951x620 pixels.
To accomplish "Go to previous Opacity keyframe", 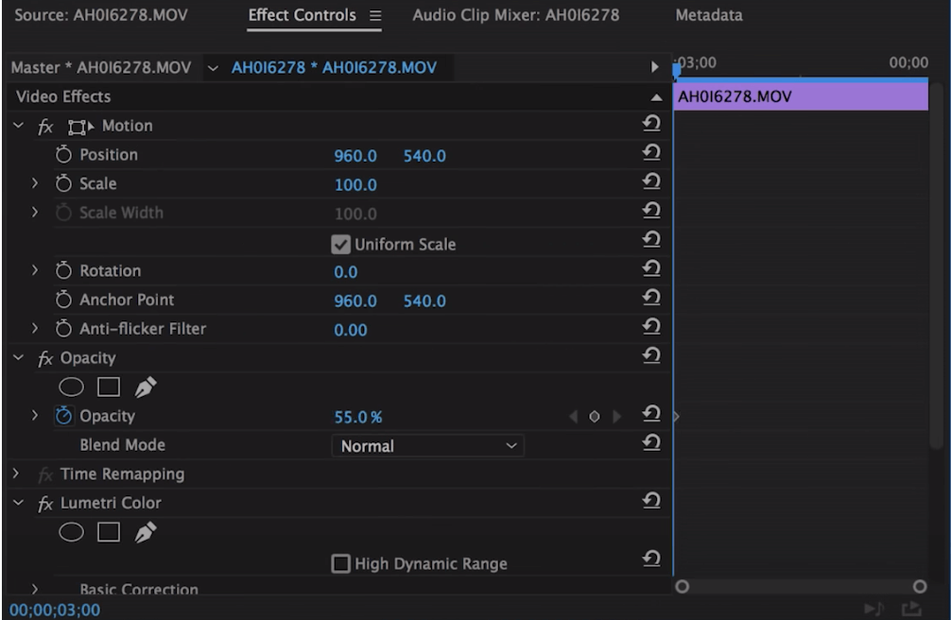I will tap(573, 417).
